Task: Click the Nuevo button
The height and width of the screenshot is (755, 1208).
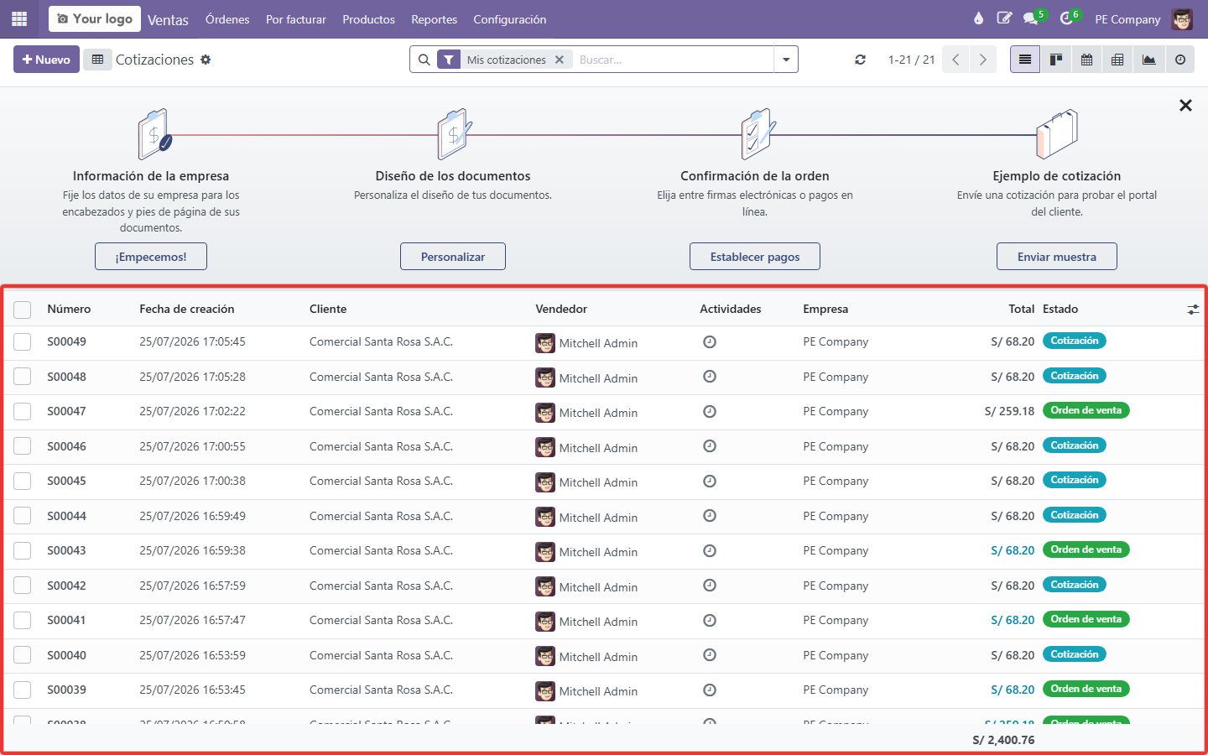Action: [x=46, y=60]
